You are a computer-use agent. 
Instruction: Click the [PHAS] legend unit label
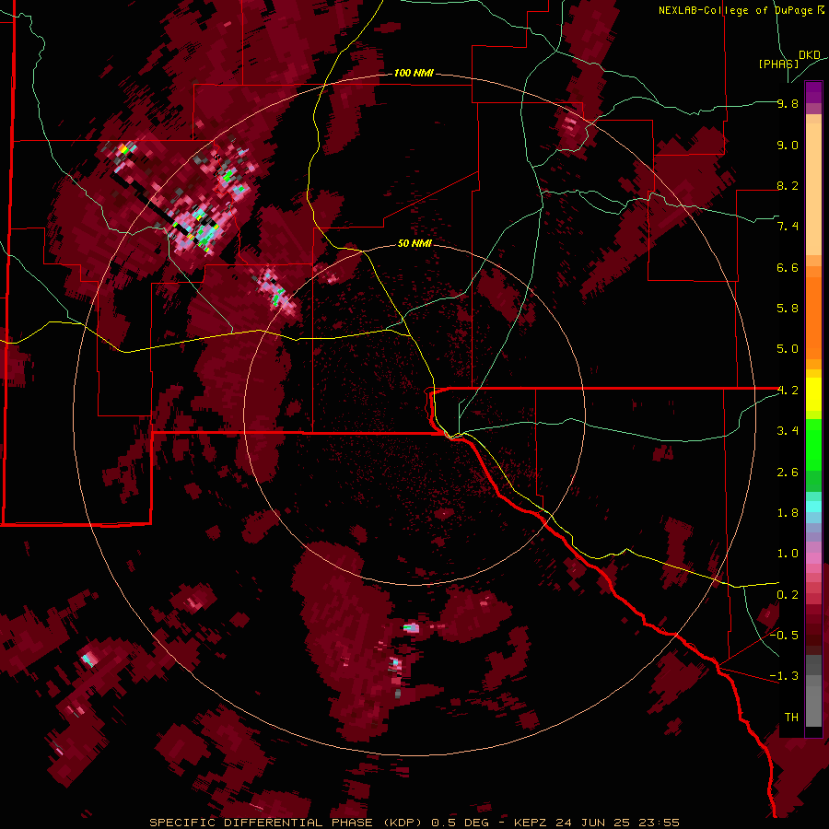click(x=778, y=64)
